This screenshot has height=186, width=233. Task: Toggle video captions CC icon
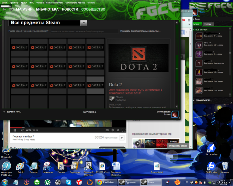(107, 130)
